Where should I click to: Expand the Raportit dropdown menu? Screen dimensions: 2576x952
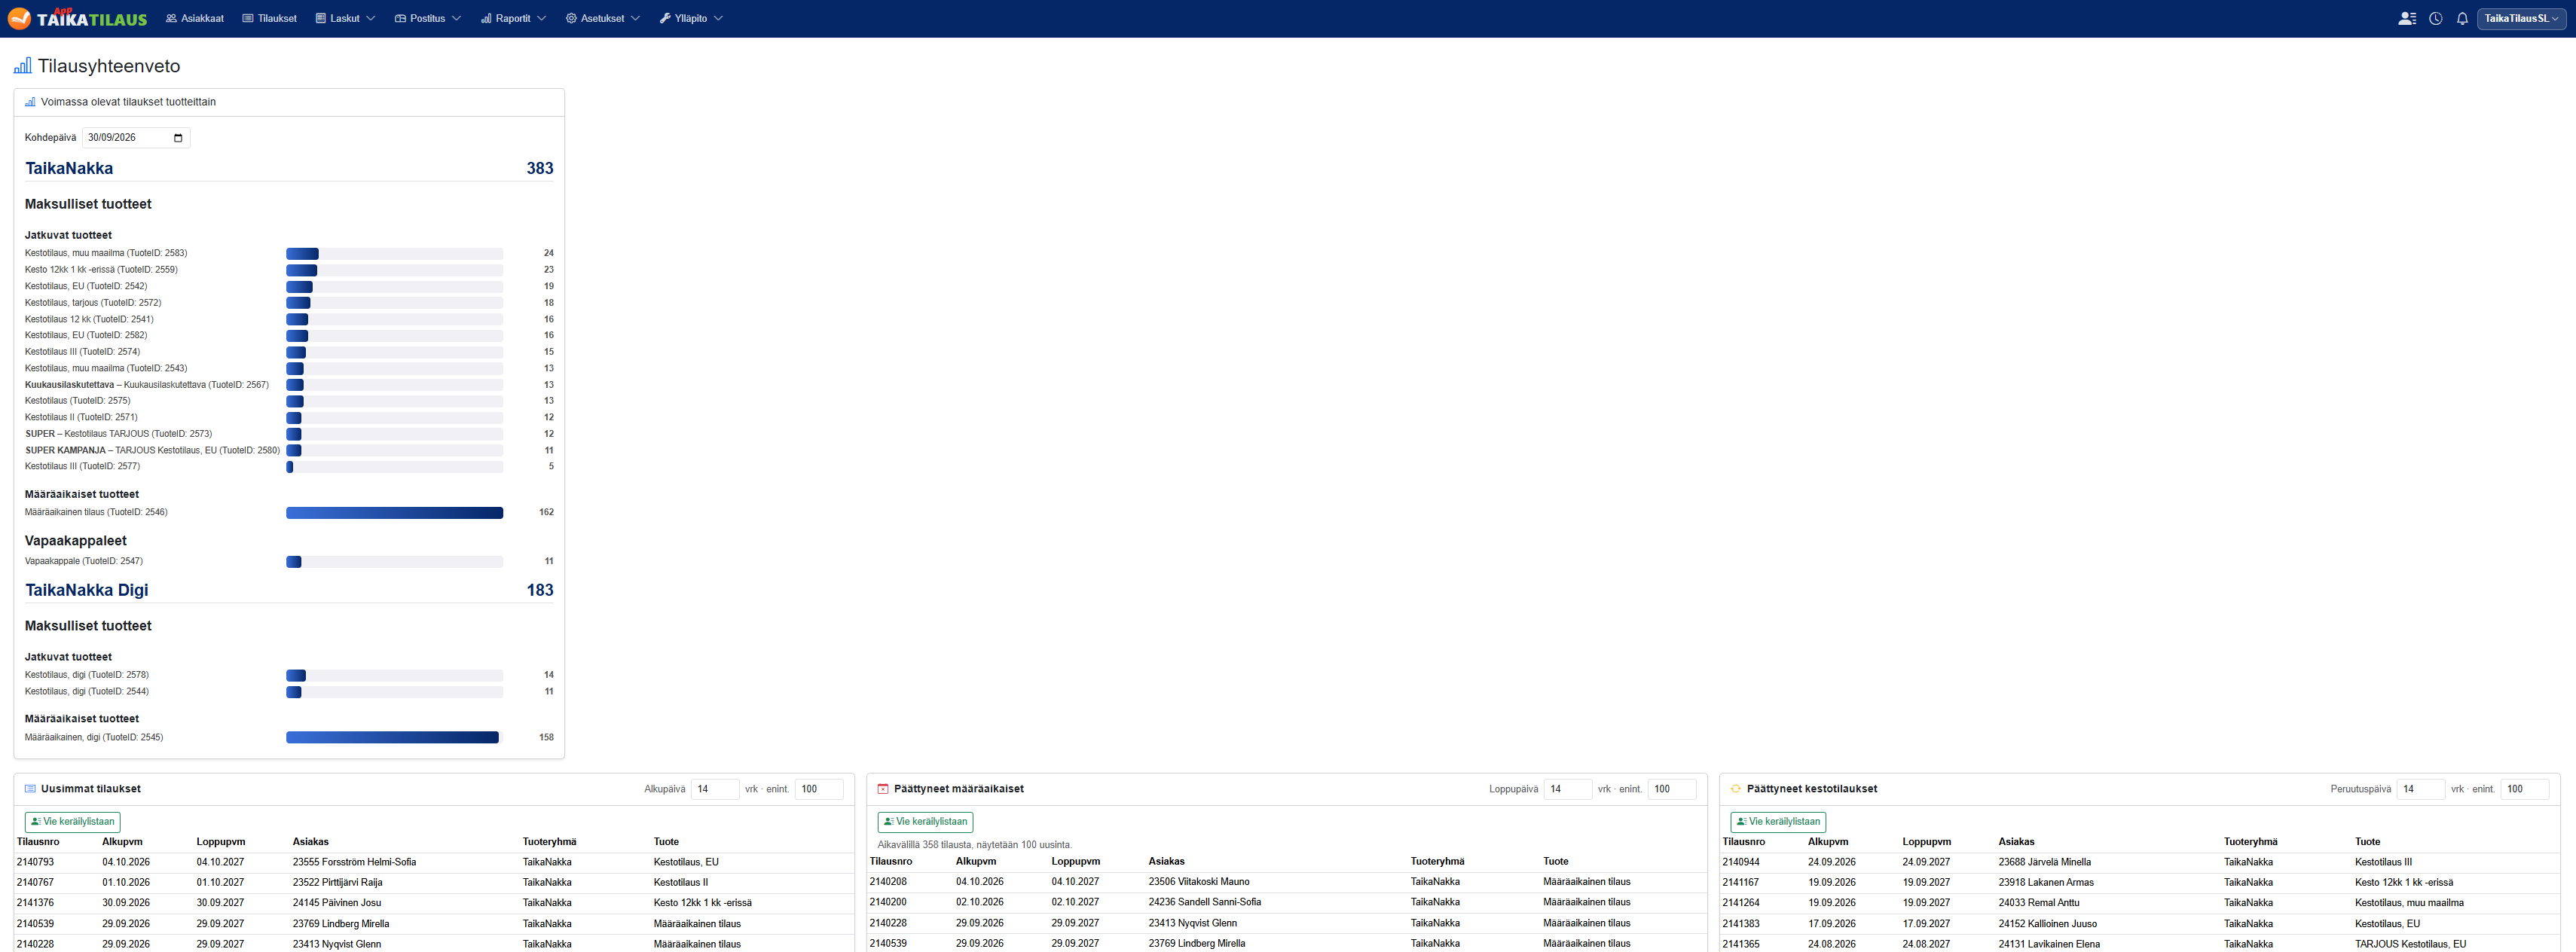pos(513,18)
